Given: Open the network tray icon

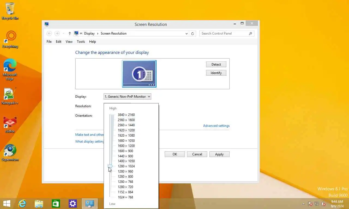Looking at the screenshot, I should 317,204.
